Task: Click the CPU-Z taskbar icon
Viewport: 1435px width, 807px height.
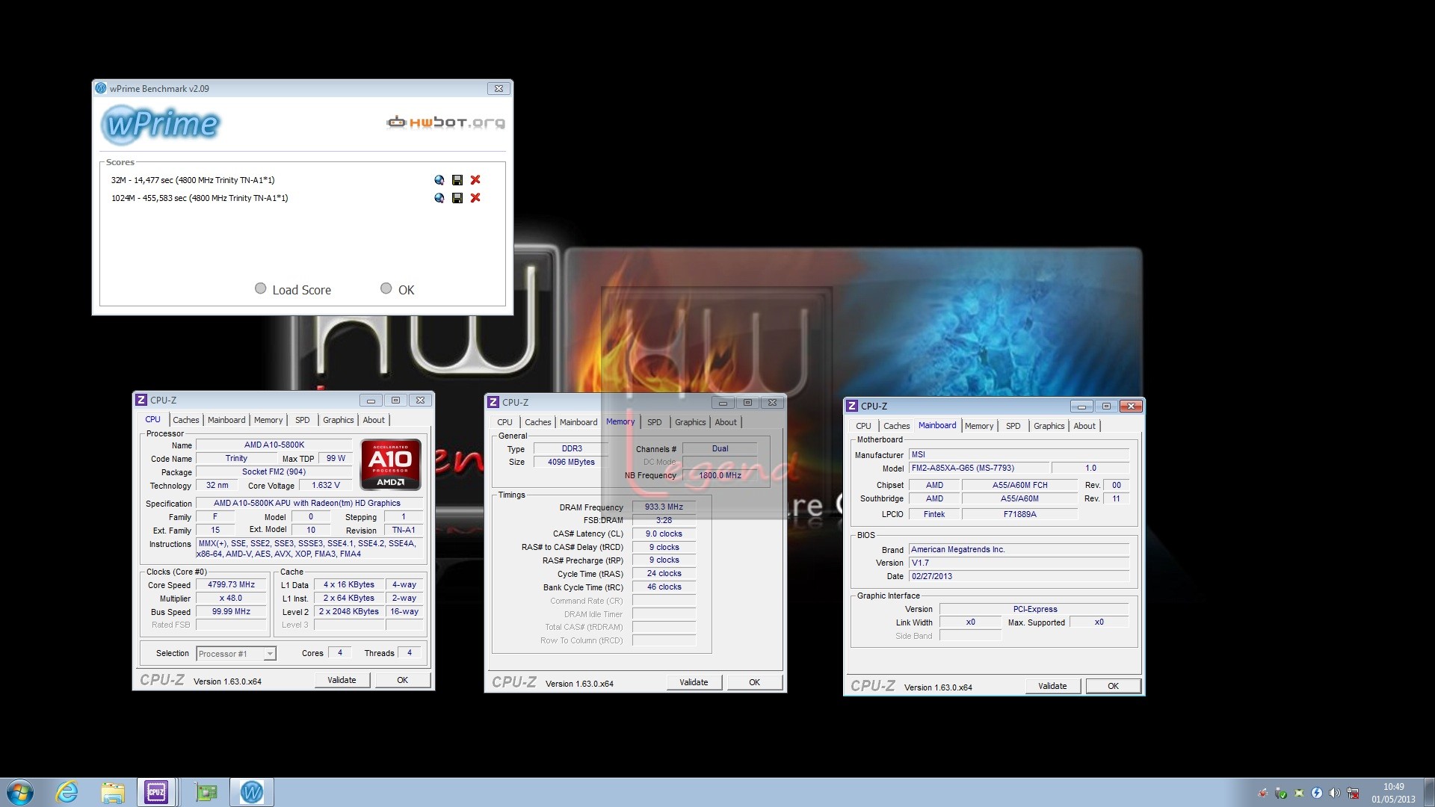Action: tap(156, 792)
